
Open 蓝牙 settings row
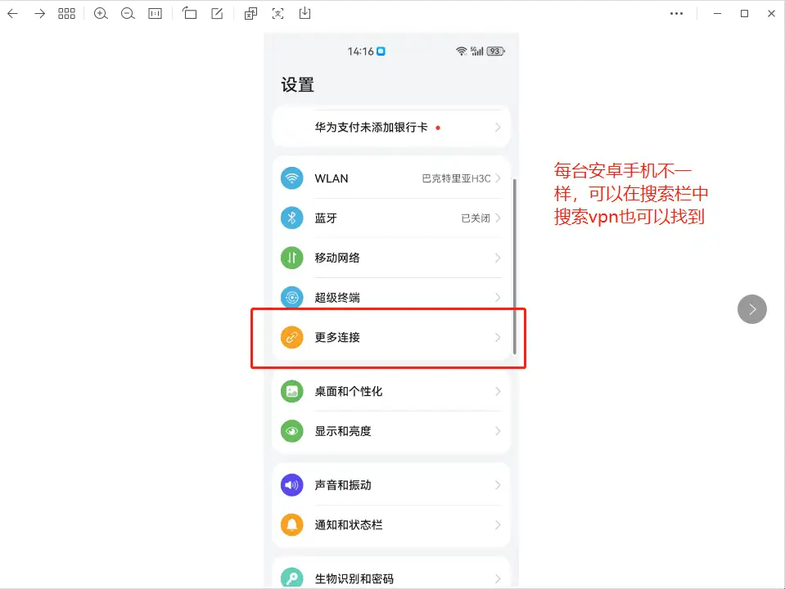(x=391, y=218)
